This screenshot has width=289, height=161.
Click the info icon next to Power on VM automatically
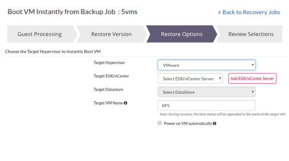coord(215,123)
